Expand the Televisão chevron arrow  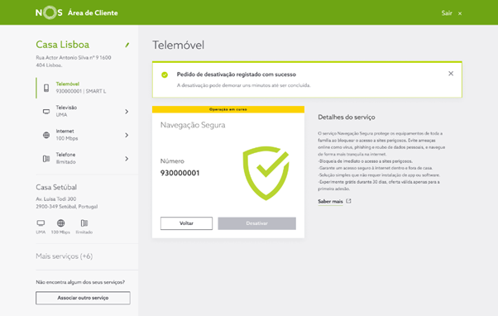[127, 112]
